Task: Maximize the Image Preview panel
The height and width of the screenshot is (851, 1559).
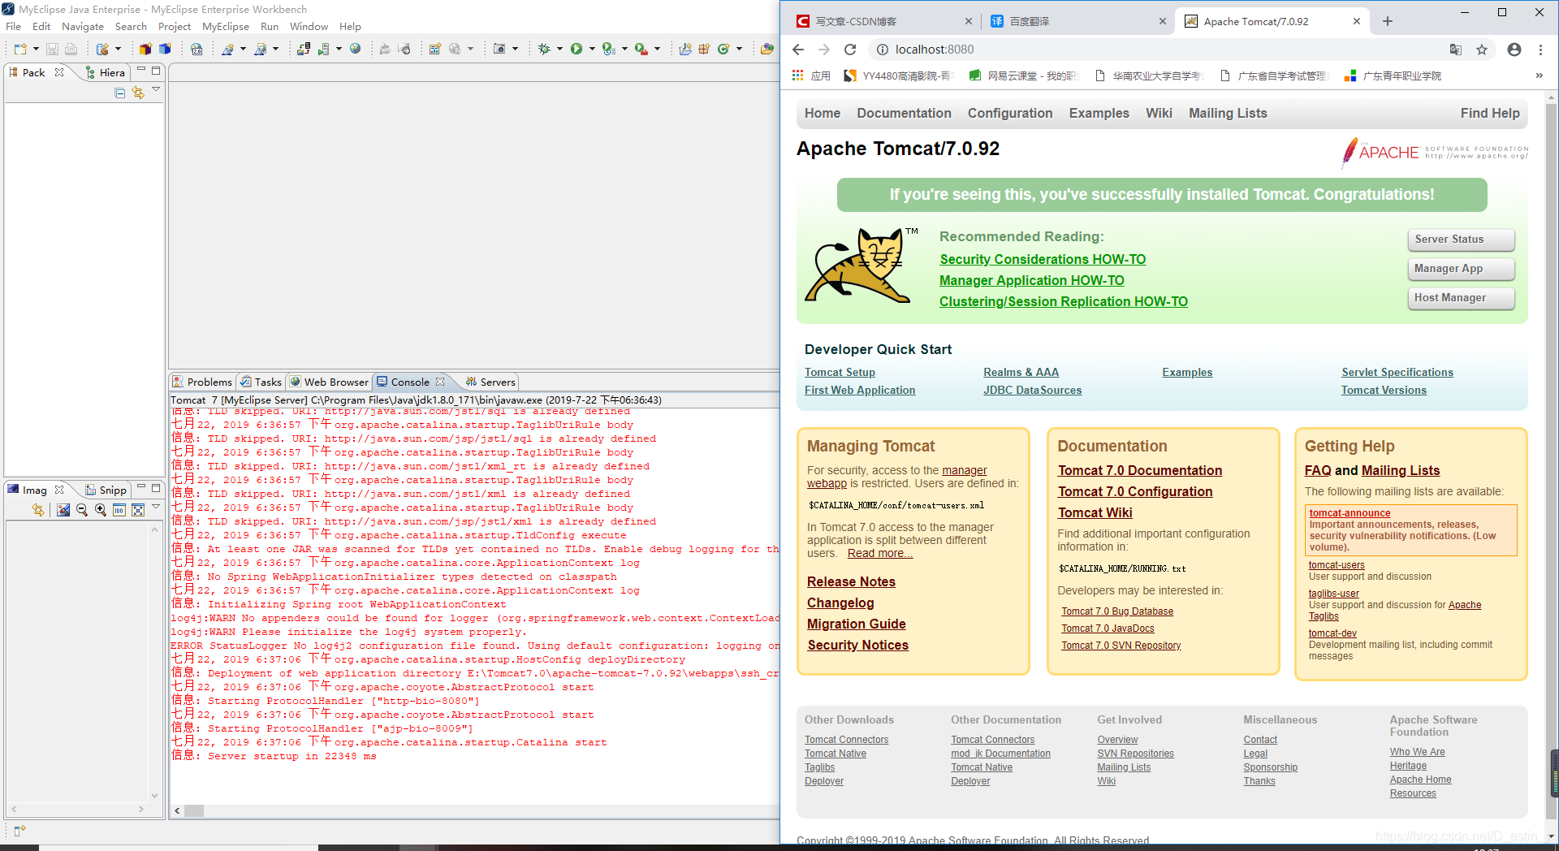Action: click(x=156, y=488)
